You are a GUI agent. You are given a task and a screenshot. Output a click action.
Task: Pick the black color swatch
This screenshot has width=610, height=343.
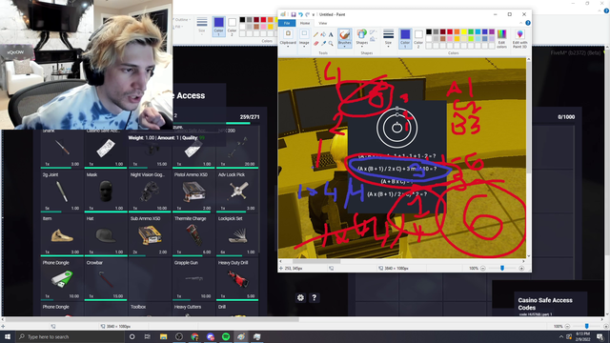pos(429,31)
